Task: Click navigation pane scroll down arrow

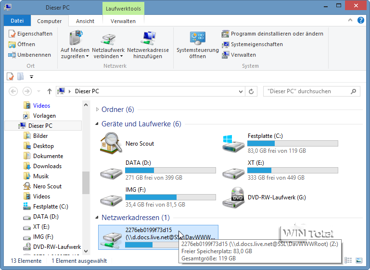Action: 86,251
